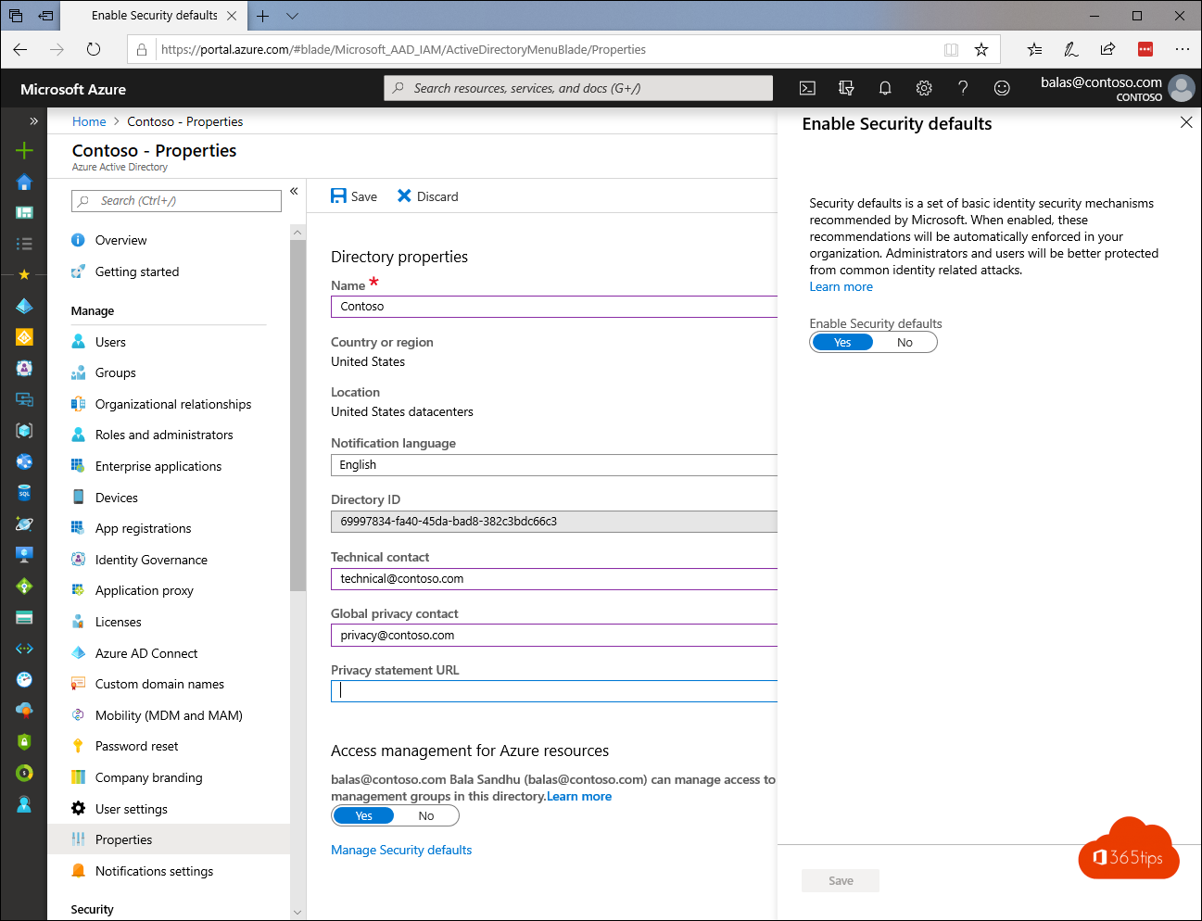Open portal settings gear icon
Image resolution: width=1202 pixels, height=921 pixels.
(x=924, y=88)
